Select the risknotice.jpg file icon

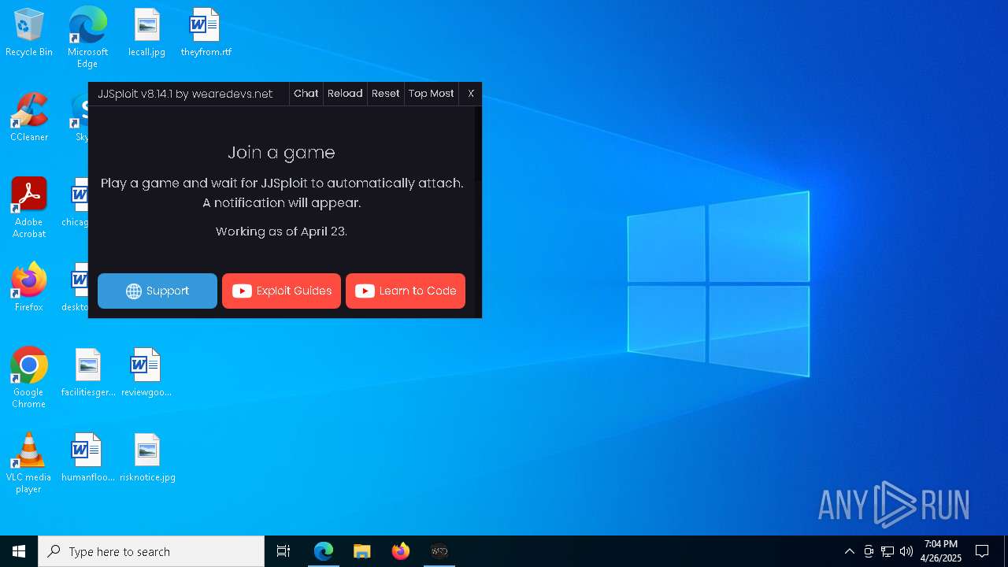[x=147, y=458]
